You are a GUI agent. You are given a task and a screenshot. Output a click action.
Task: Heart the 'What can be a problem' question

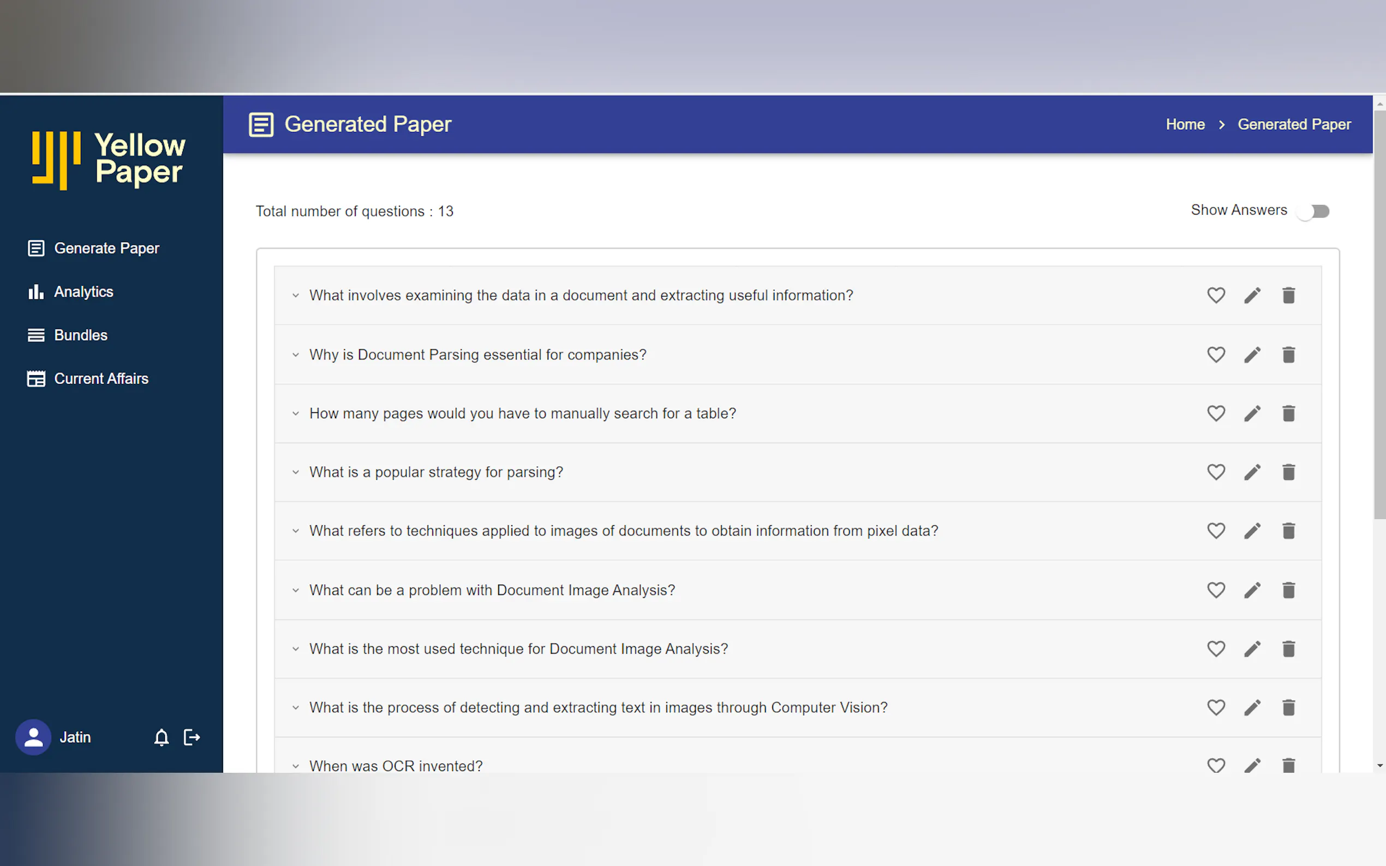pos(1216,590)
